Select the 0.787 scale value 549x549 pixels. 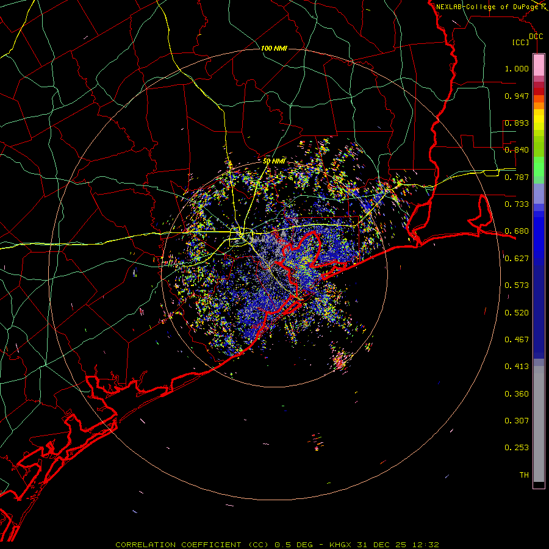[517, 177]
